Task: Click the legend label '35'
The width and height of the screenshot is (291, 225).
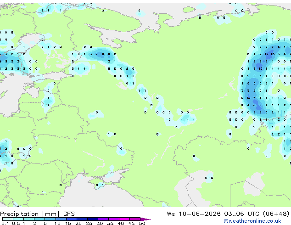Action: (x=110, y=223)
